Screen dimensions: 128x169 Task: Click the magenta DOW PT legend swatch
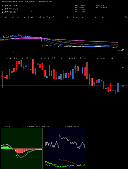tap(3, 12)
